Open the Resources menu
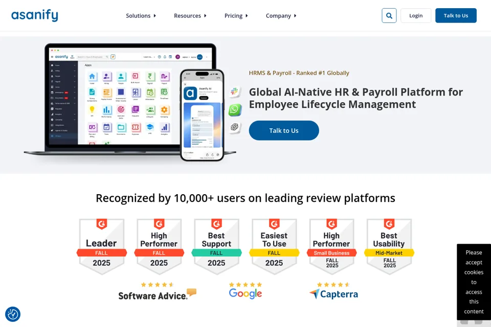The width and height of the screenshot is (491, 327). point(190,16)
